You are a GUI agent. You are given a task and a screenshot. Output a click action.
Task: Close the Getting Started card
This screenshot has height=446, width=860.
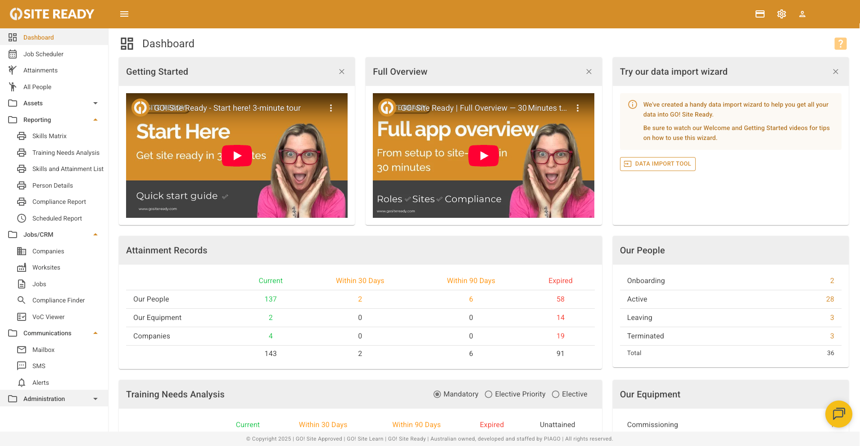[342, 72]
